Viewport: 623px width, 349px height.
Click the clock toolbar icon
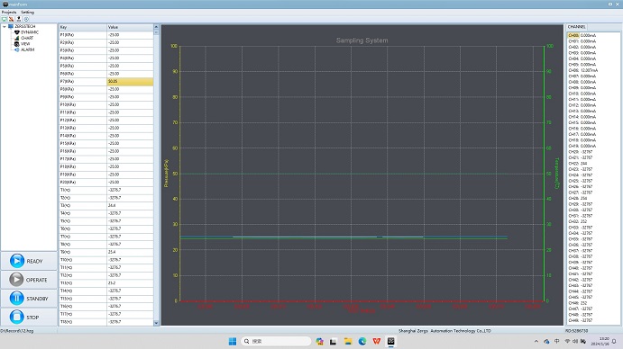(x=26, y=19)
